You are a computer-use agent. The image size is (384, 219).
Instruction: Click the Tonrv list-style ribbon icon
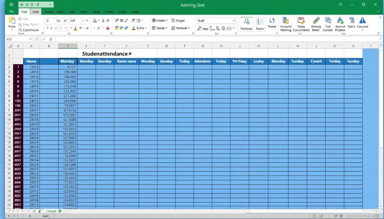tap(260, 24)
